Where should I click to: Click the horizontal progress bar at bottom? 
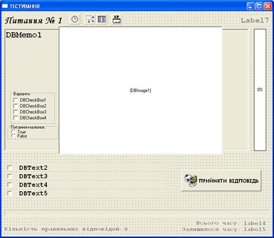click(x=137, y=213)
